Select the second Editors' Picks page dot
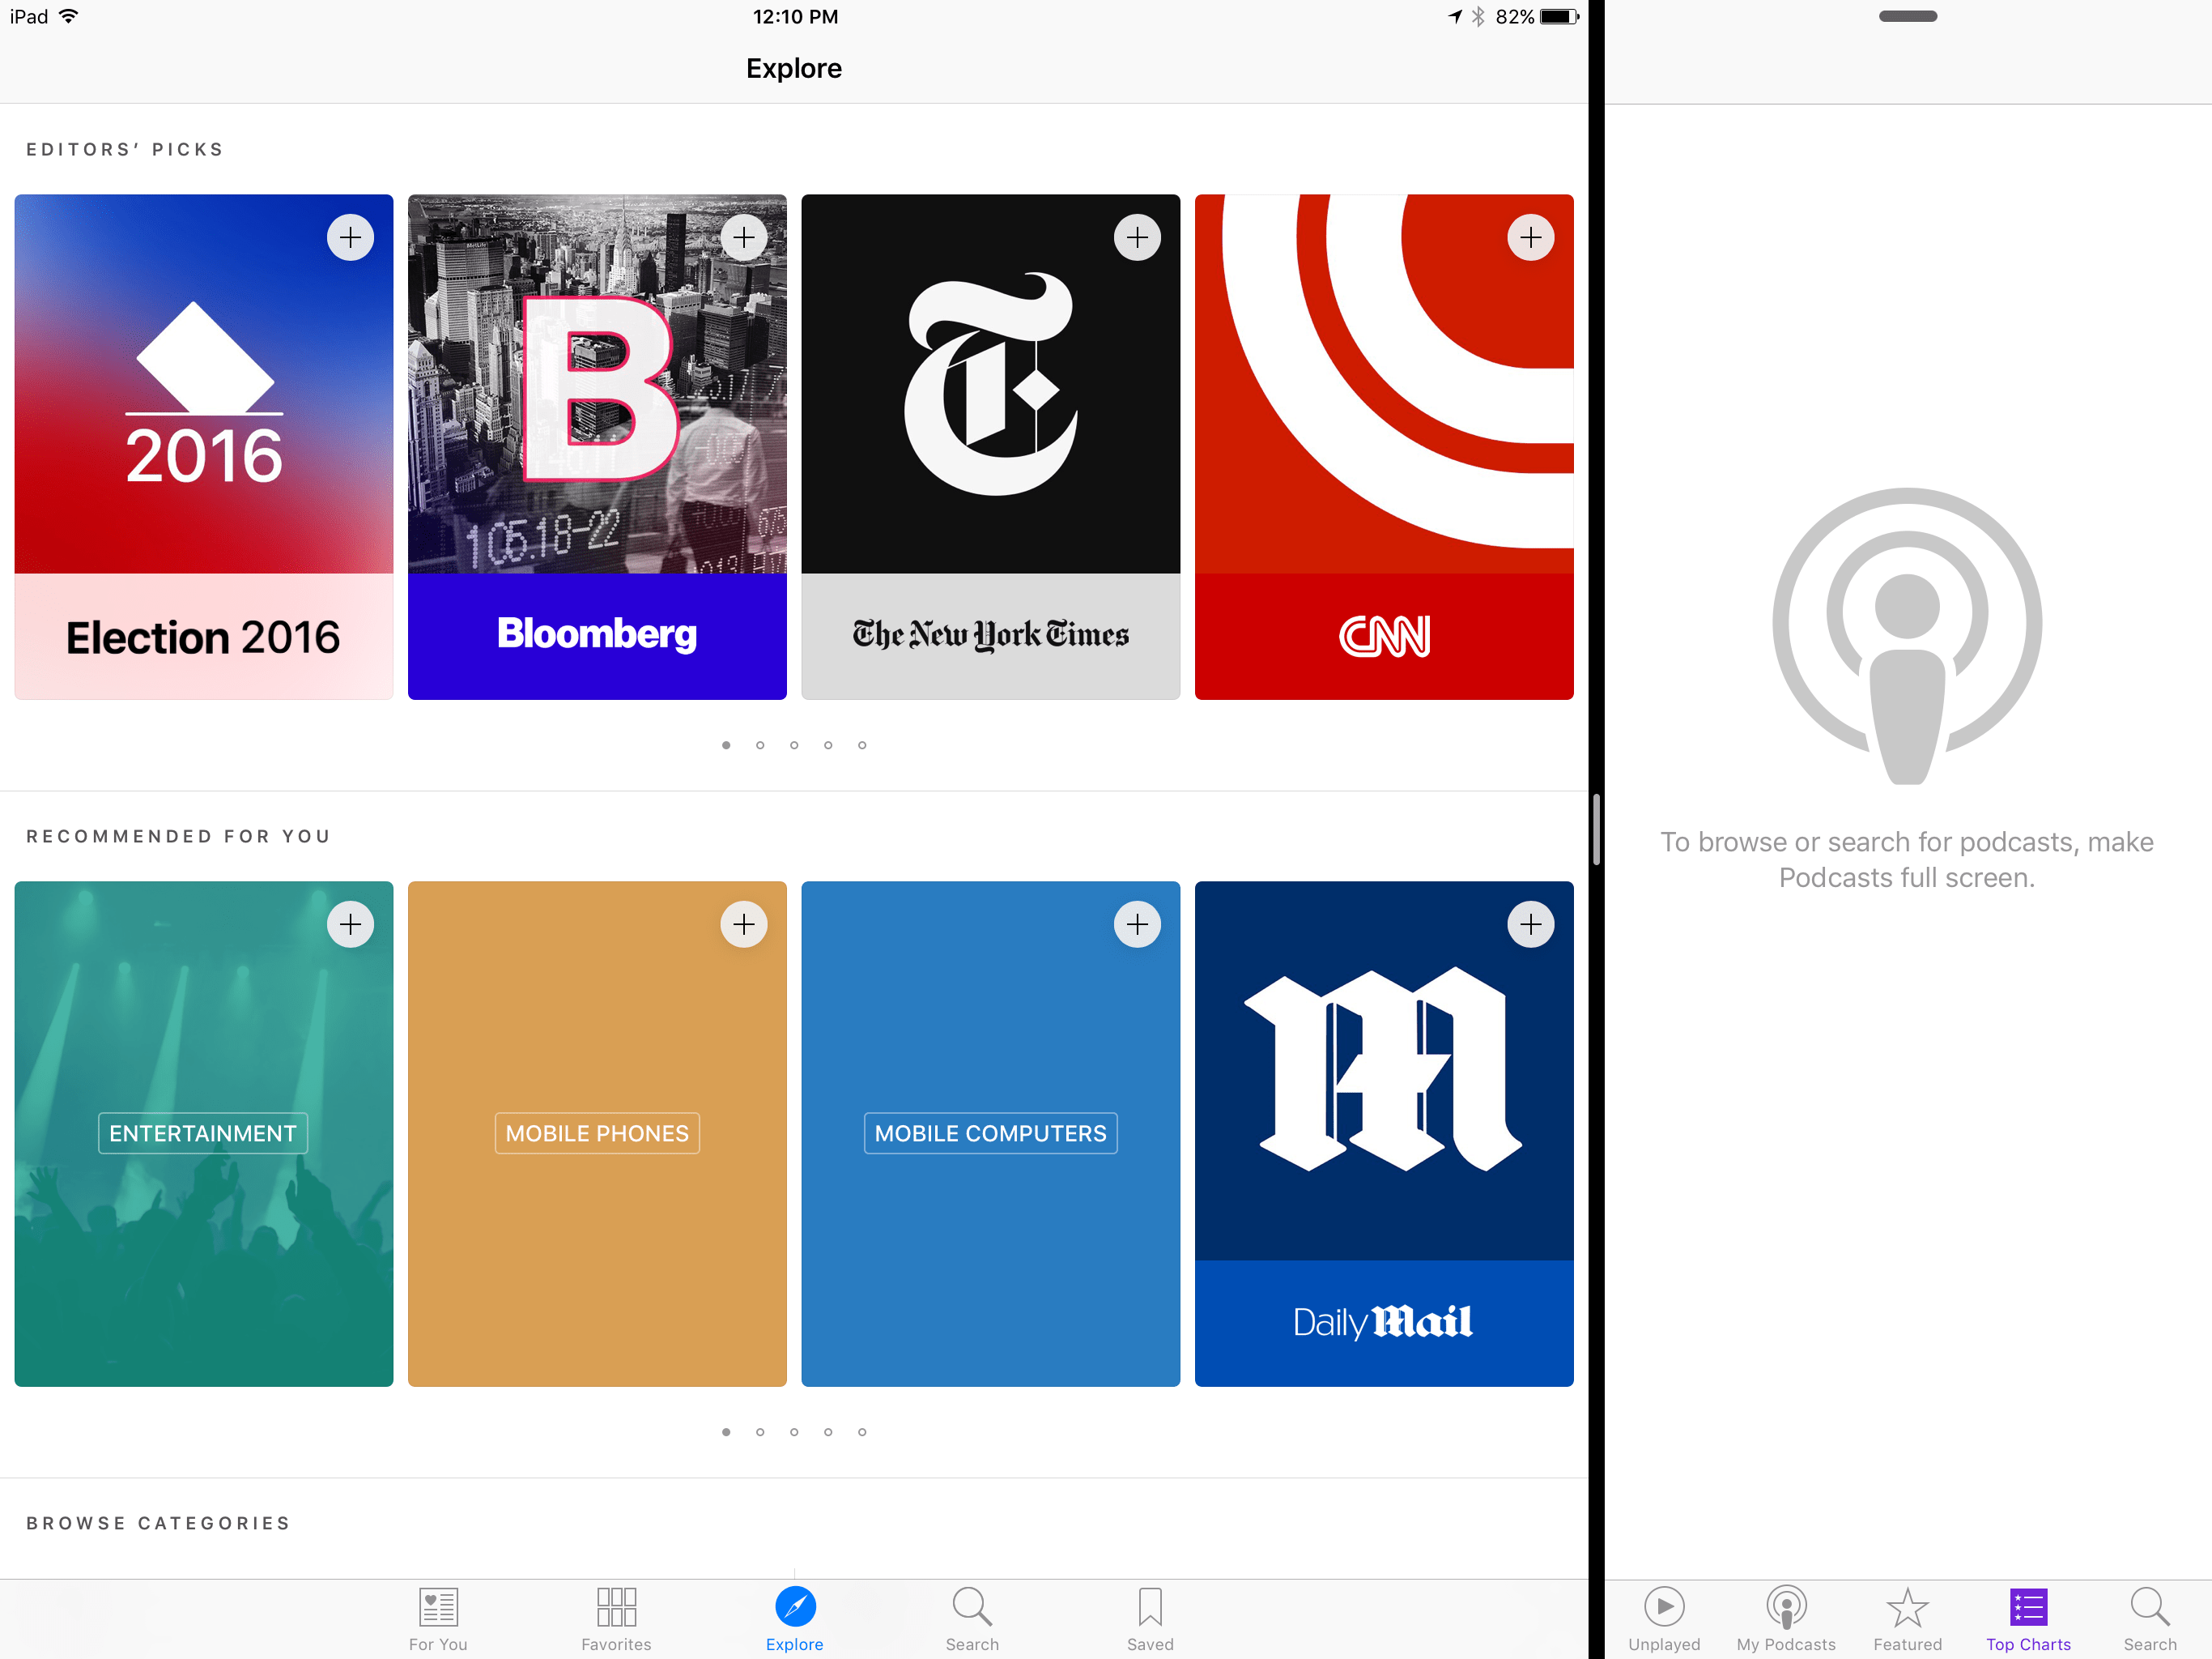2212x1659 pixels. [x=760, y=744]
